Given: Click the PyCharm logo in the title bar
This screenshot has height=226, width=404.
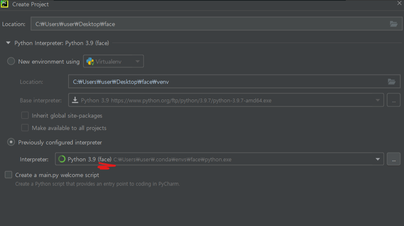Looking at the screenshot, I should pos(5,4).
